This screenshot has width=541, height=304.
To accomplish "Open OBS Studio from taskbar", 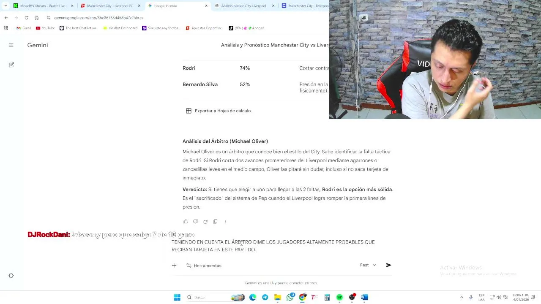I will coord(352,297).
